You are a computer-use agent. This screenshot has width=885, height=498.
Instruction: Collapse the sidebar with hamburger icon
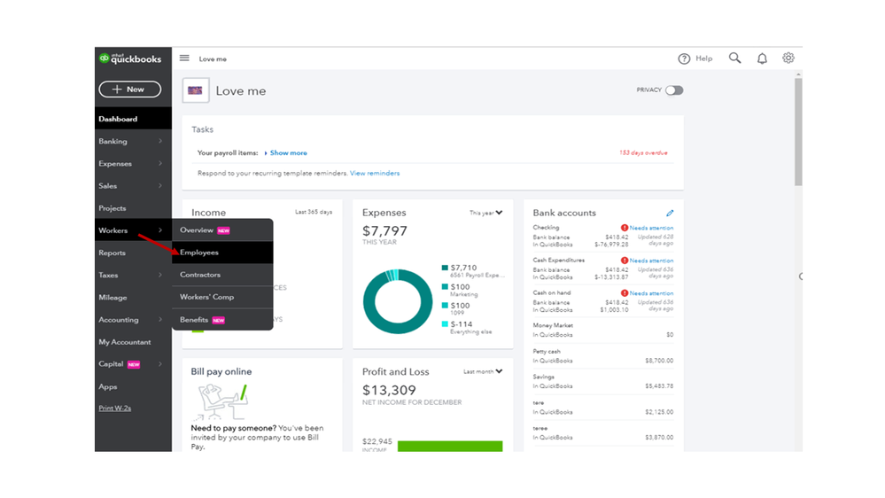tap(184, 58)
